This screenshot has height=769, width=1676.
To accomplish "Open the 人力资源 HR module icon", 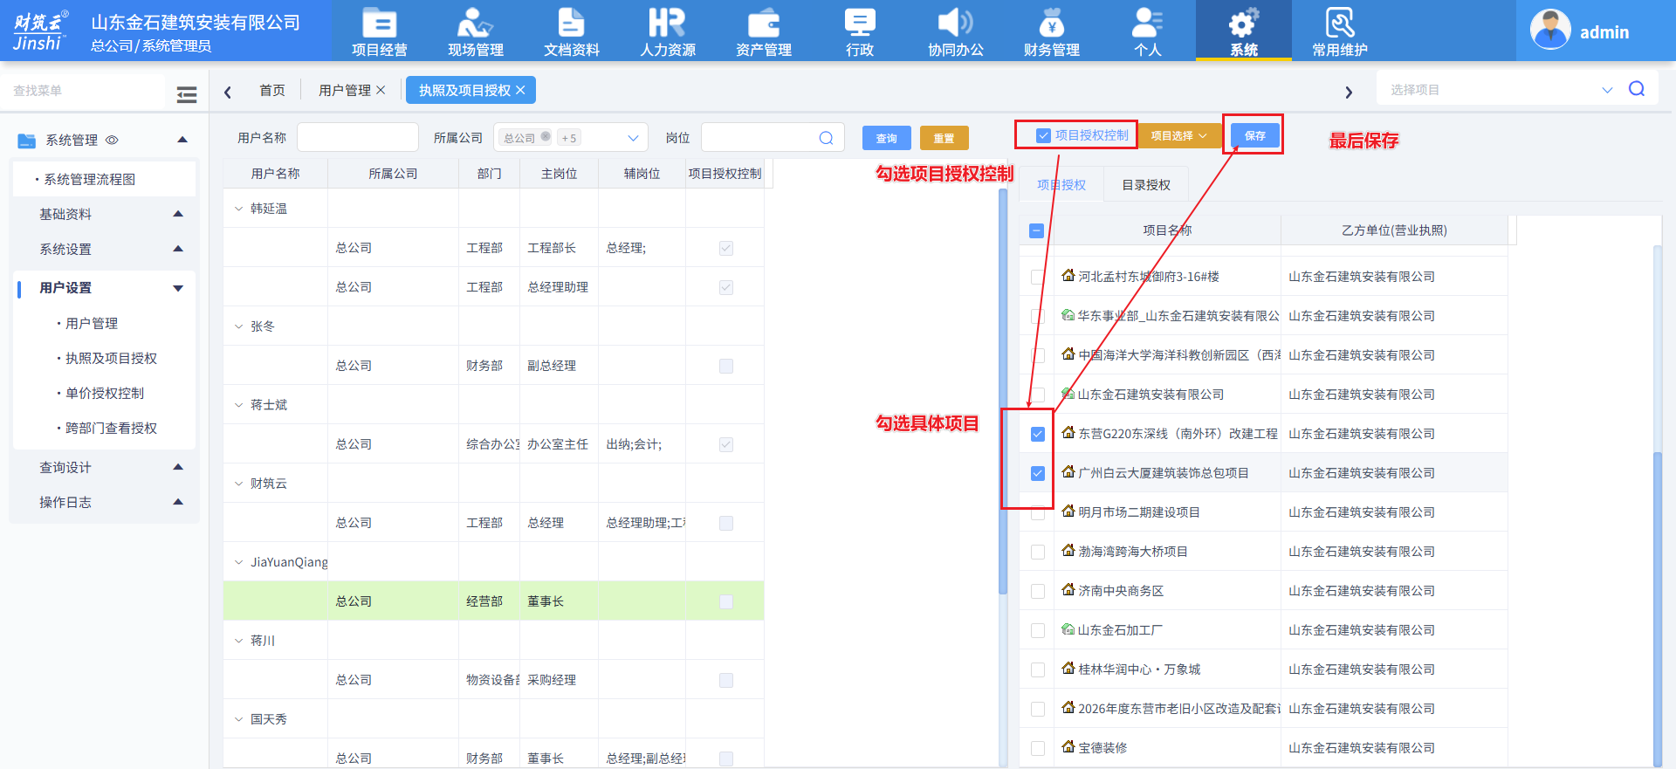I will click(667, 23).
